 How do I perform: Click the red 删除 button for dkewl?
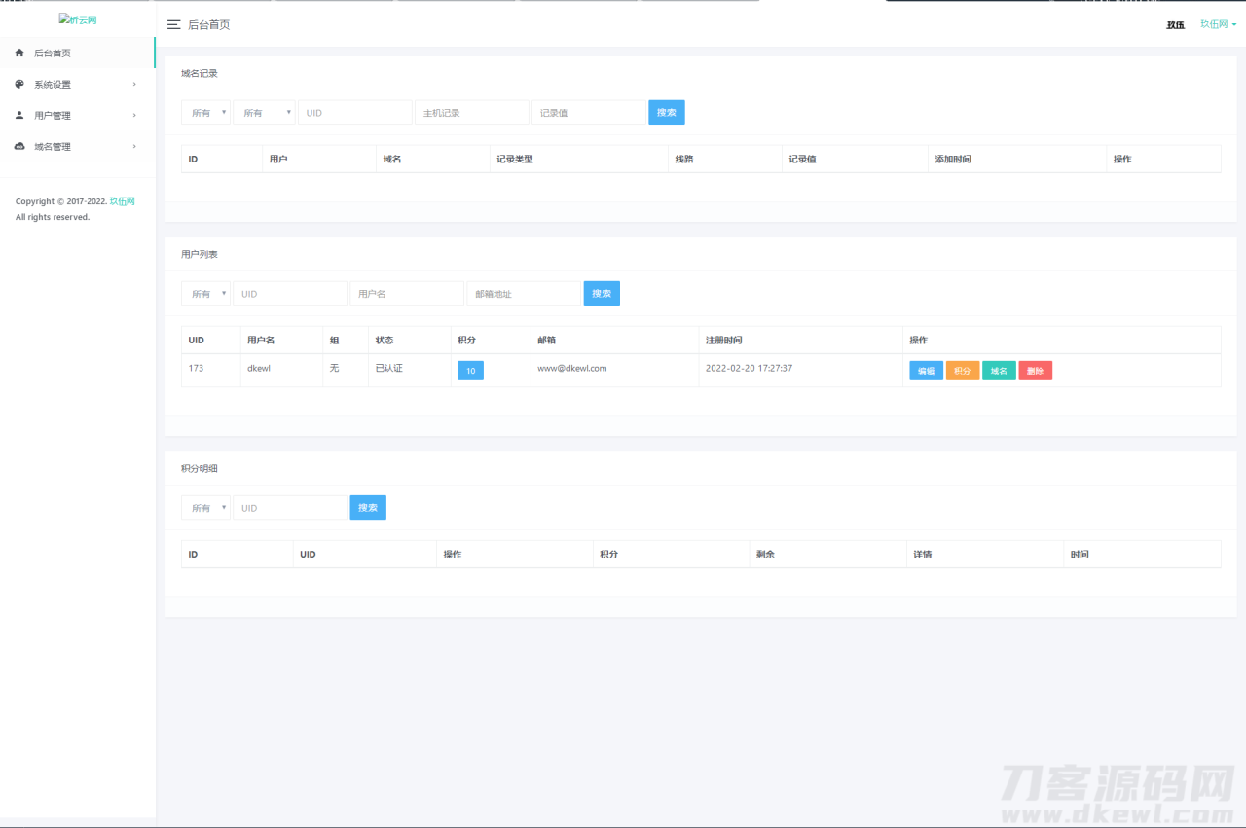(1035, 371)
